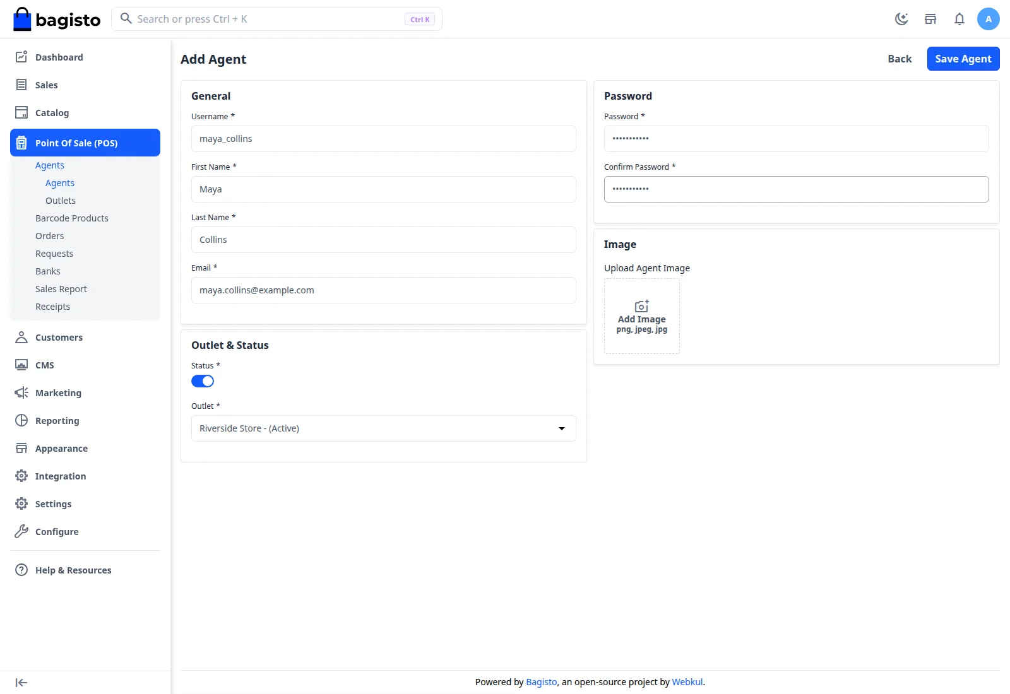Click the Help & Resources question icon

coord(21,570)
